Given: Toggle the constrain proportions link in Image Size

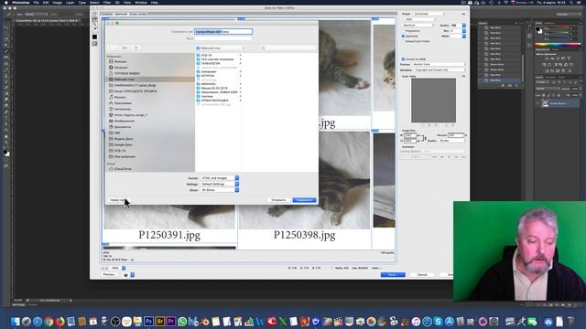Looking at the screenshot, I should pos(423,138).
